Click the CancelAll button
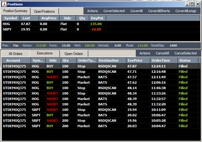The image size is (202, 142). 162,53
